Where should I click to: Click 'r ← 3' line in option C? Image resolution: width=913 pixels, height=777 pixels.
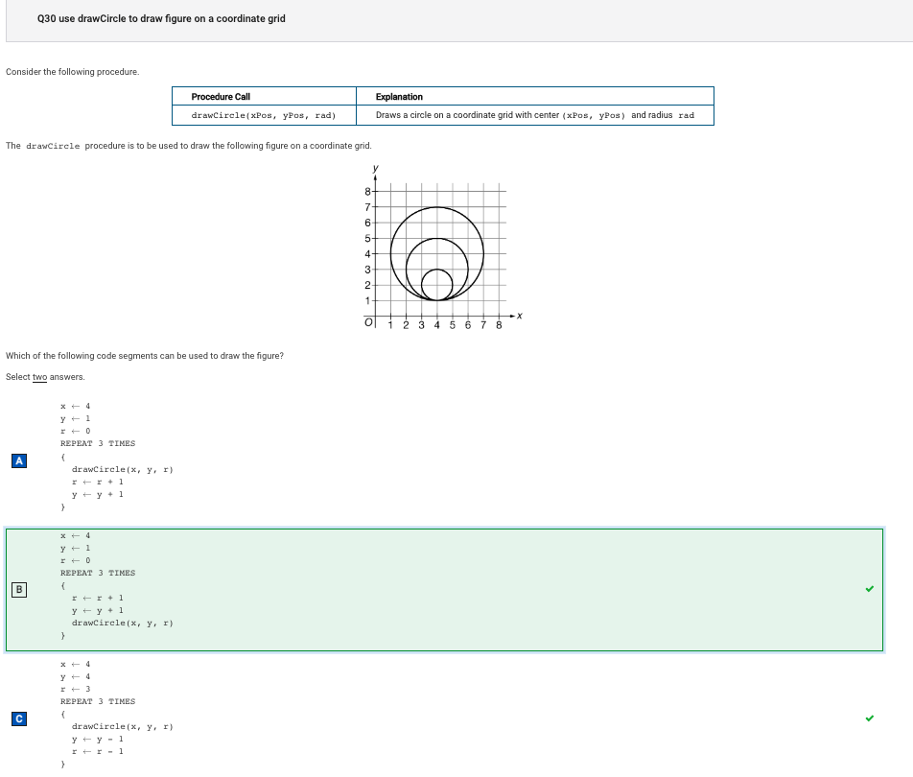tap(76, 689)
